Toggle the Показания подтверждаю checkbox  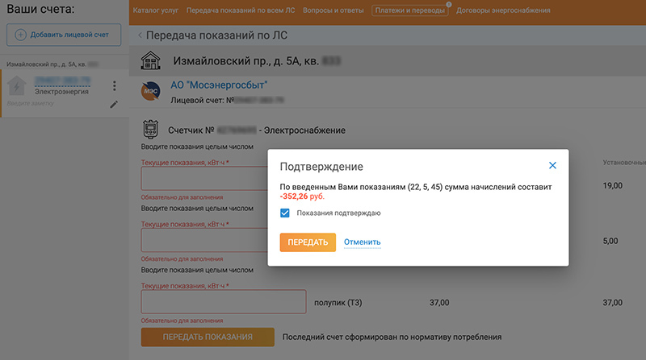click(x=285, y=213)
